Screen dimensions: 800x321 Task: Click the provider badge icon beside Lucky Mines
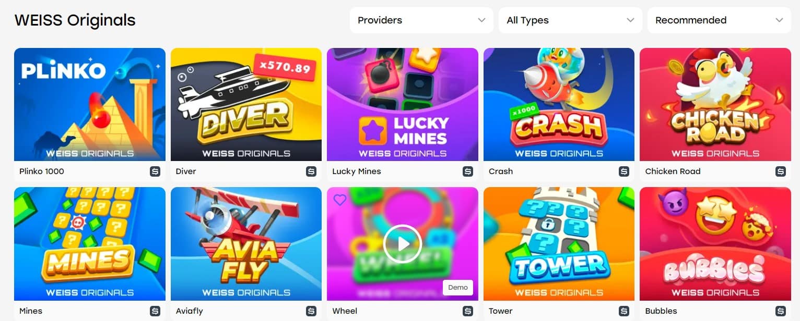[x=468, y=171]
